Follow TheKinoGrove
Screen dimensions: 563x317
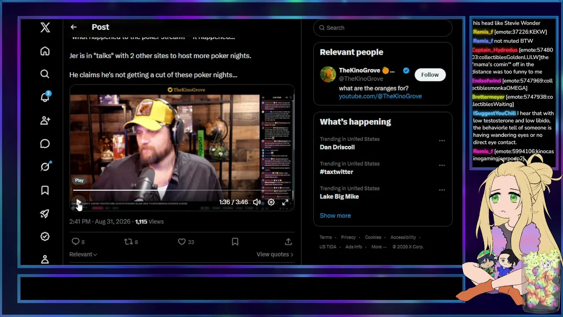tap(430, 75)
